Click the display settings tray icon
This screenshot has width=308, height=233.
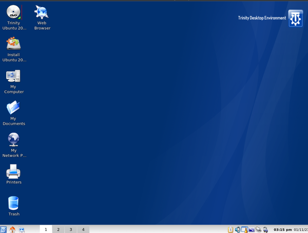click(252, 229)
